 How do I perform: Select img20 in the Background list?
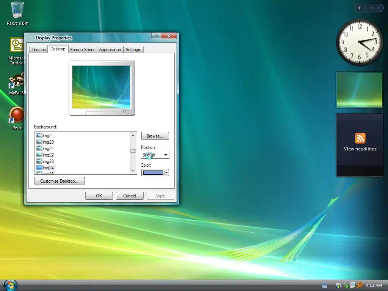click(x=48, y=142)
